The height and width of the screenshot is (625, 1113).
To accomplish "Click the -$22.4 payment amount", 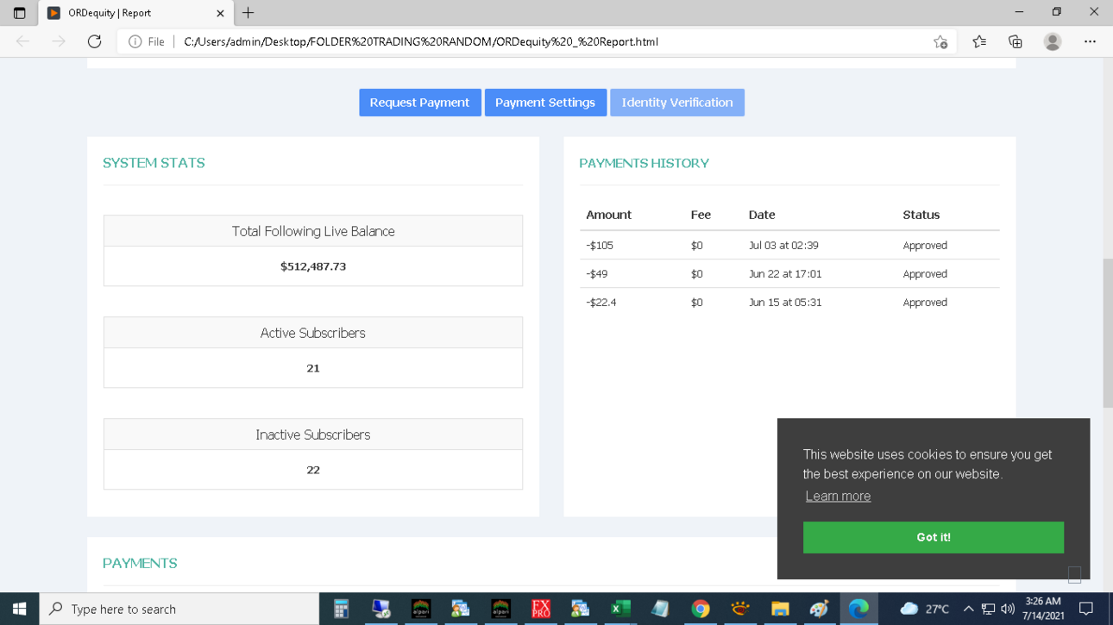I will pos(601,303).
